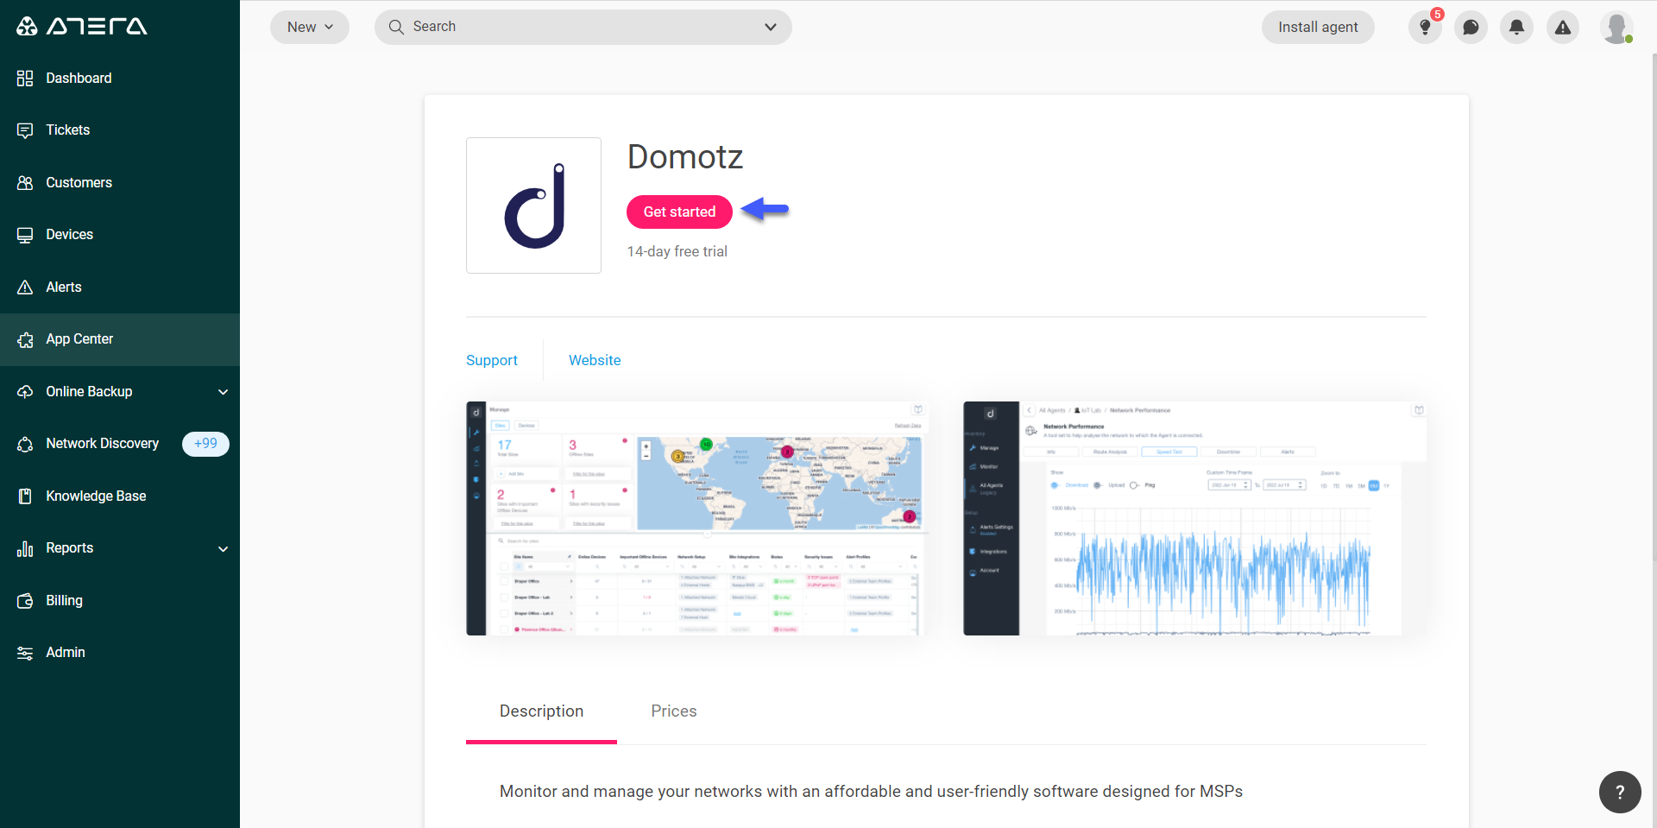
Task: Open the chat bubble icon
Action: (x=1471, y=27)
